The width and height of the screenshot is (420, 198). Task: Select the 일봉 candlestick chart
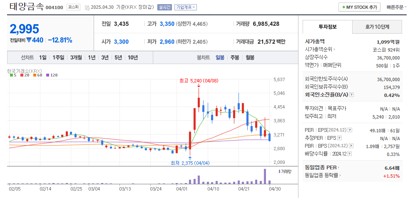coord(220,57)
